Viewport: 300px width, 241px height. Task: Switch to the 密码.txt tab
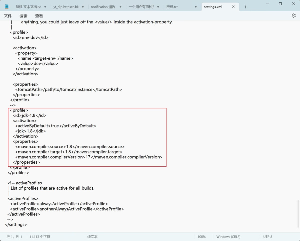tap(172, 7)
